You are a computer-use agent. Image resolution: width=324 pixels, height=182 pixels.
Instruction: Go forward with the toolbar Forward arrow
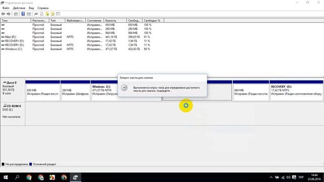click(x=9, y=14)
